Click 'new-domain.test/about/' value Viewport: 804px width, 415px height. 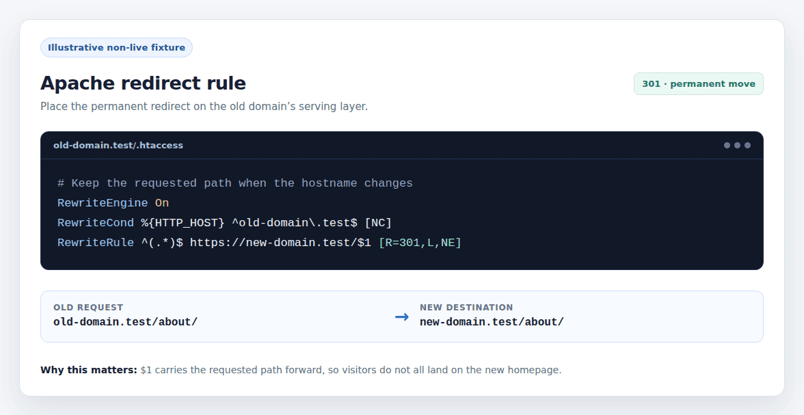[492, 322]
